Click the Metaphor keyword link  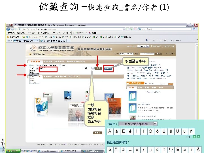tap(161, 78)
